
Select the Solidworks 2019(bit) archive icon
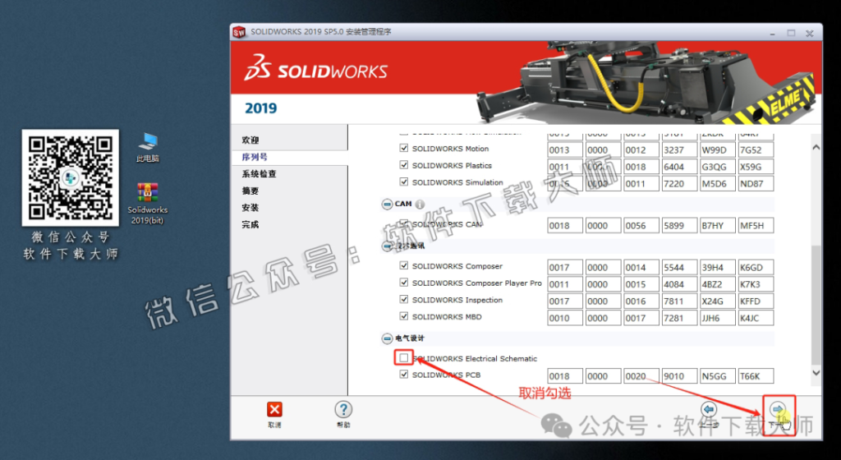pyautogui.click(x=148, y=203)
